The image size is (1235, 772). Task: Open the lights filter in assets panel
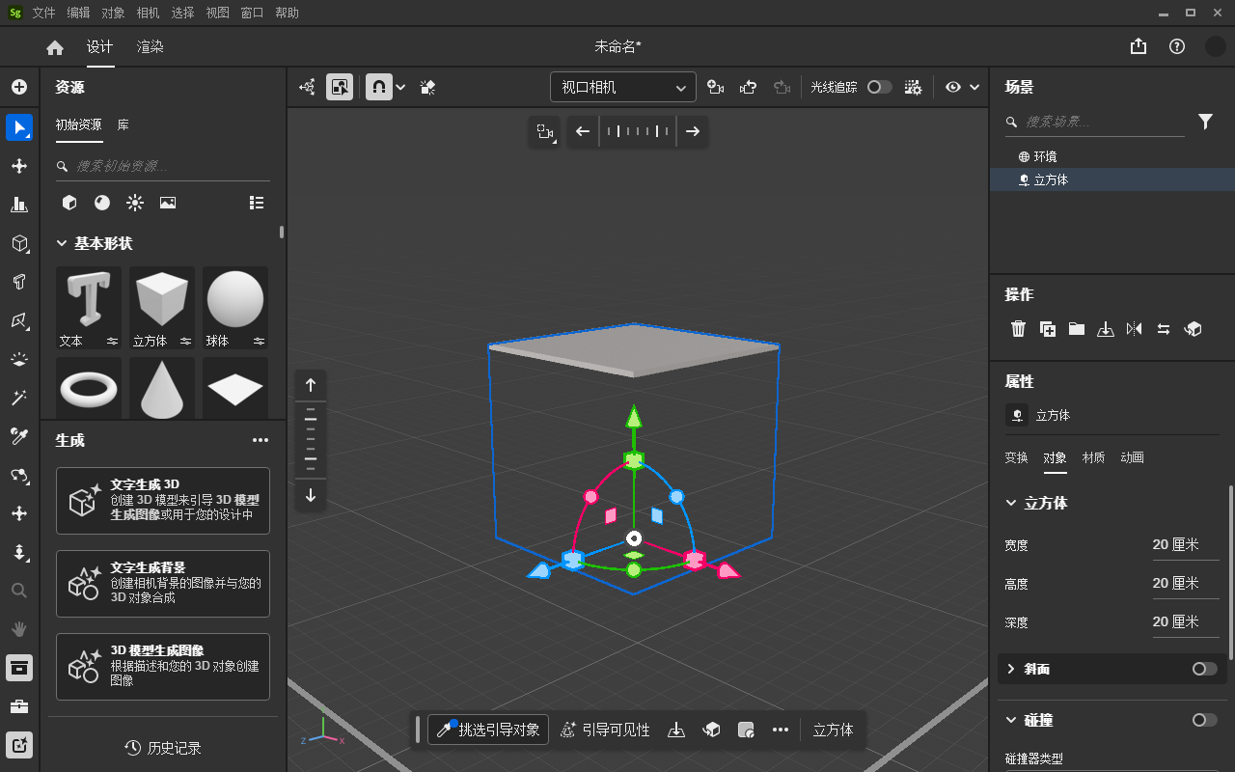[x=135, y=203]
